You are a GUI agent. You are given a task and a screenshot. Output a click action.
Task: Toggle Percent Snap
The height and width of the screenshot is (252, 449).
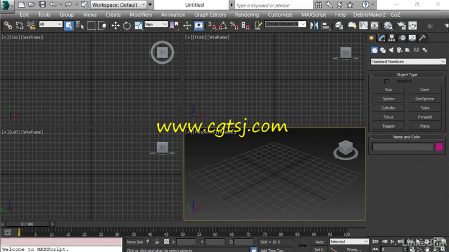(x=234, y=26)
